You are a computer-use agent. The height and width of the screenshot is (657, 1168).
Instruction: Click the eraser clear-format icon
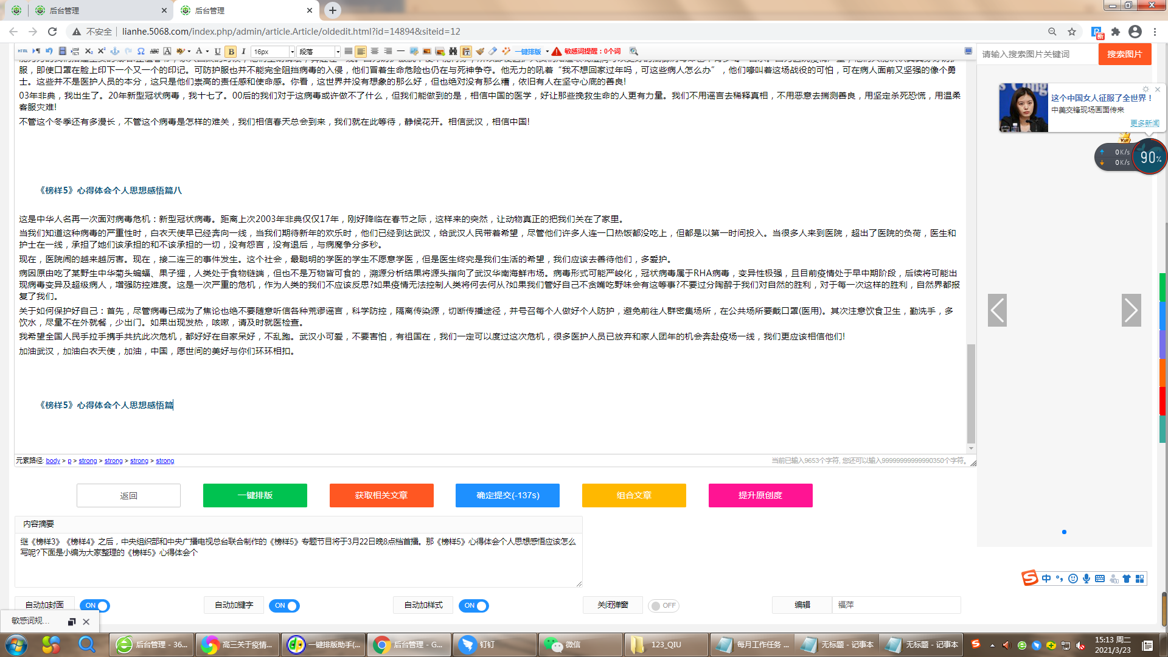click(493, 51)
